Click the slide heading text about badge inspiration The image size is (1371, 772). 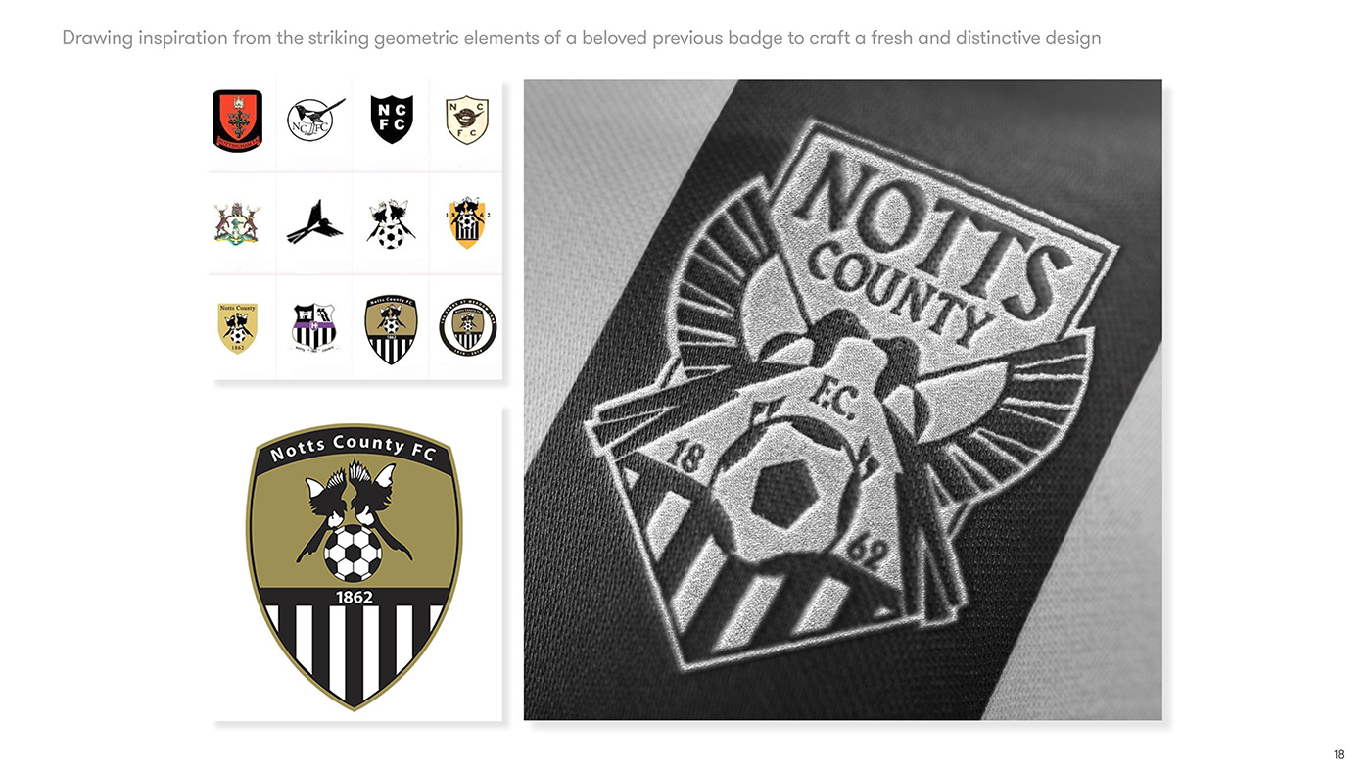click(581, 38)
